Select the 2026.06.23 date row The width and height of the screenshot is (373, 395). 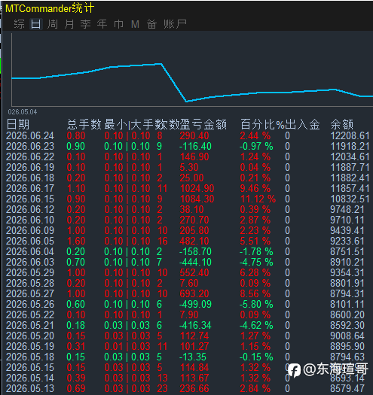click(188, 147)
